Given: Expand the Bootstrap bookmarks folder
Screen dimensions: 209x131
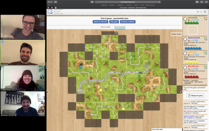Looking at the screenshot, I should [x=104, y=5].
